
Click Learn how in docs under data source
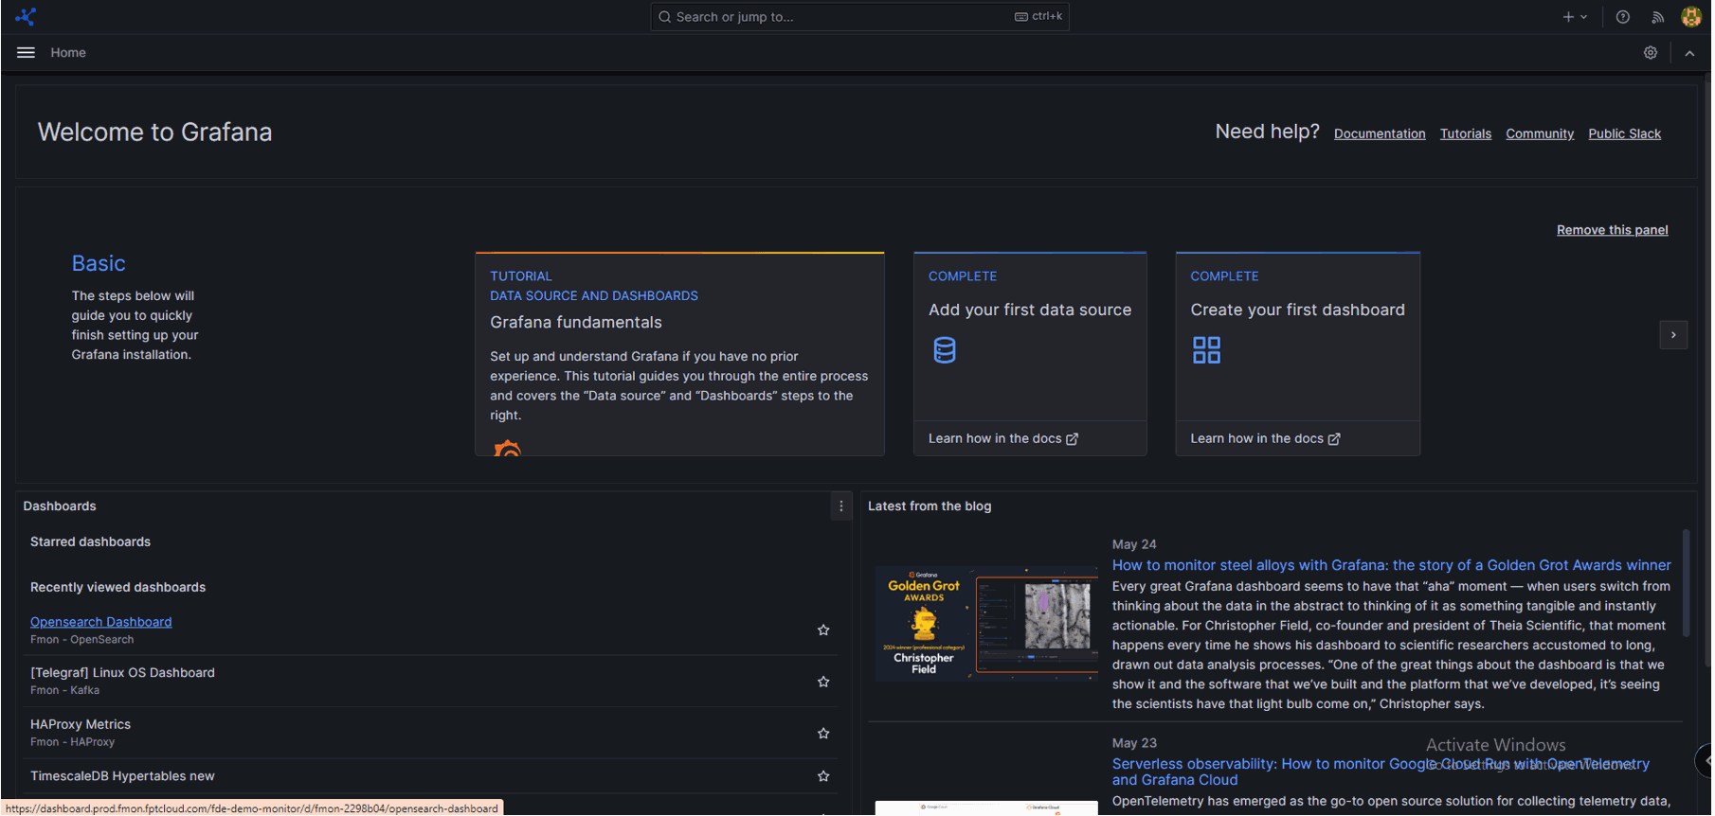pos(1003,439)
